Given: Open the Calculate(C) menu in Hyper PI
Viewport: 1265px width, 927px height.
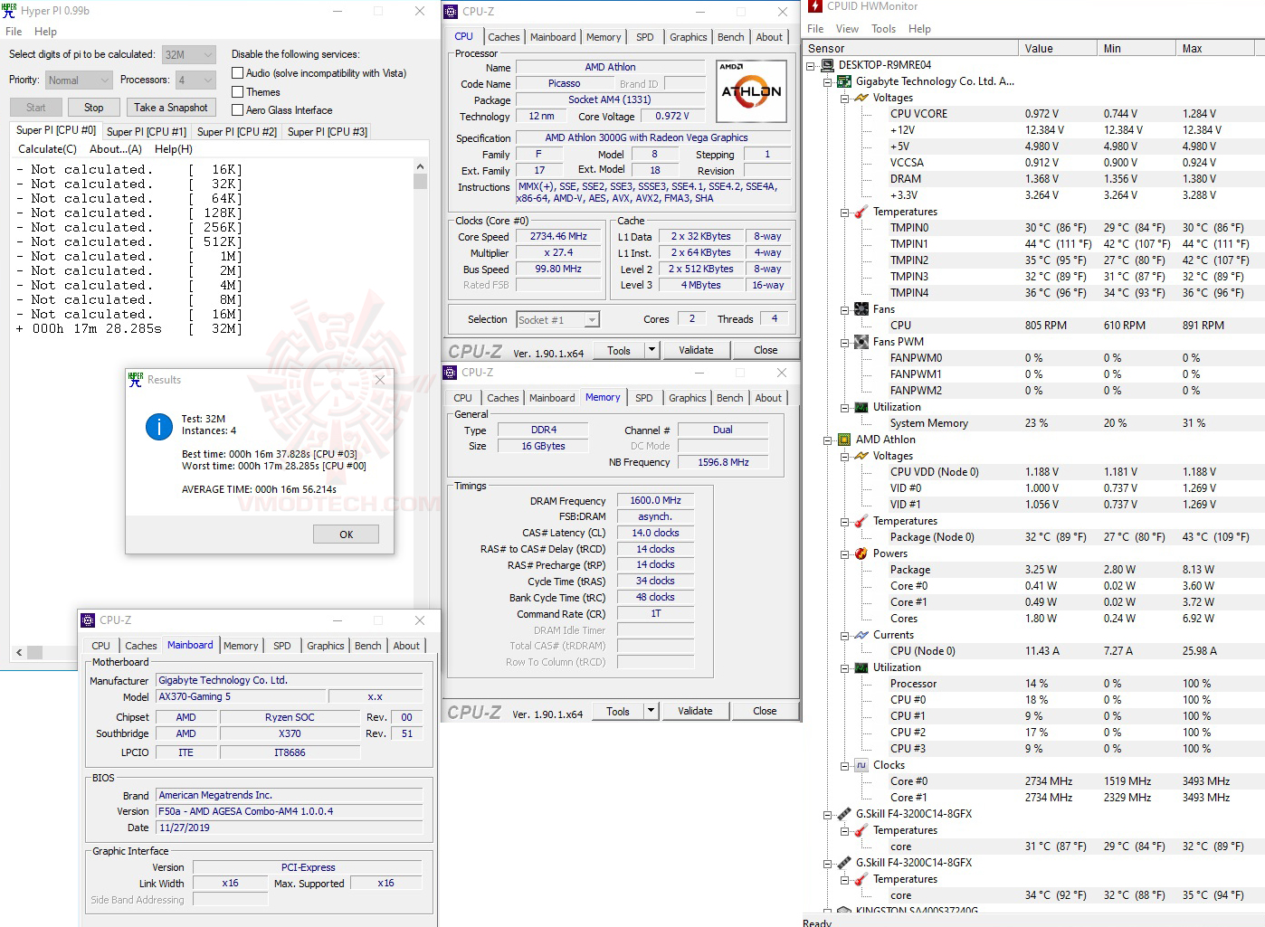Looking at the screenshot, I should click(x=48, y=149).
